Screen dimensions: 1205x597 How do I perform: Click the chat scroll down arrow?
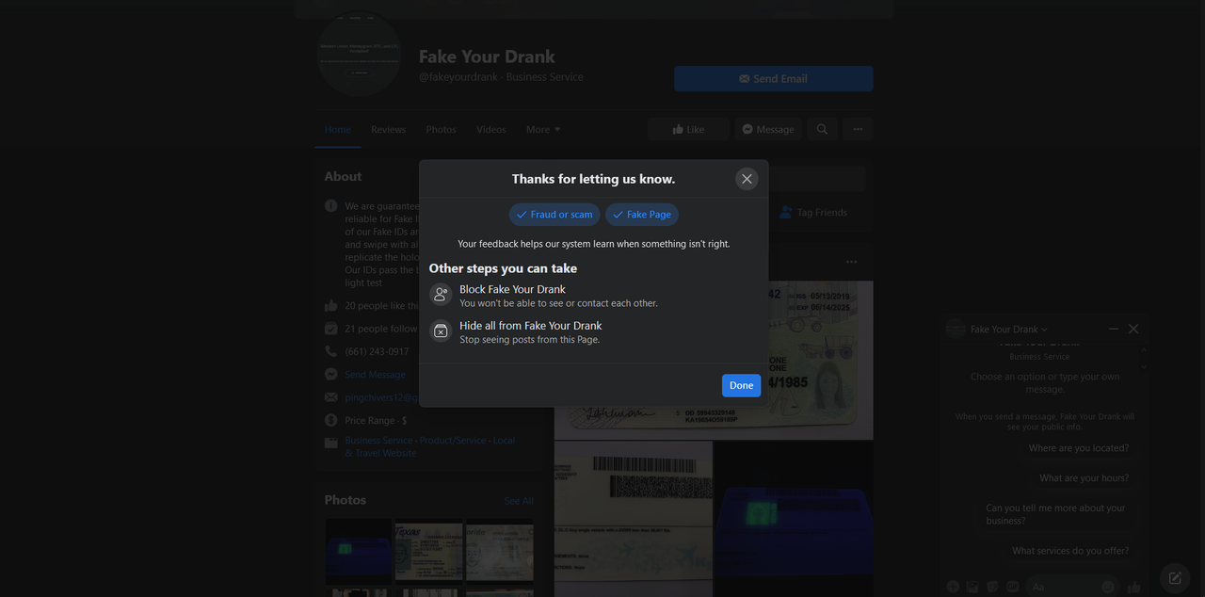(x=1144, y=367)
